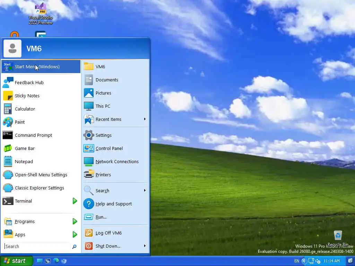Screen dimensions: 355x266
Task: Click the green start button
Action: click(x=17, y=261)
